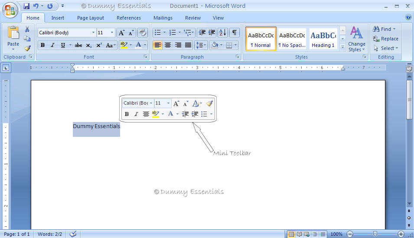Click Justify alignment in ribbon
This screenshot has height=238, width=414.
[x=188, y=45]
